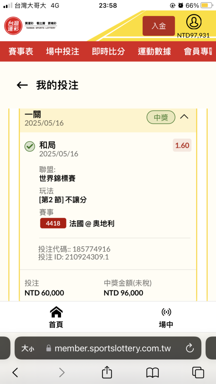Collapse the 一關 bet details chevron

point(184,117)
